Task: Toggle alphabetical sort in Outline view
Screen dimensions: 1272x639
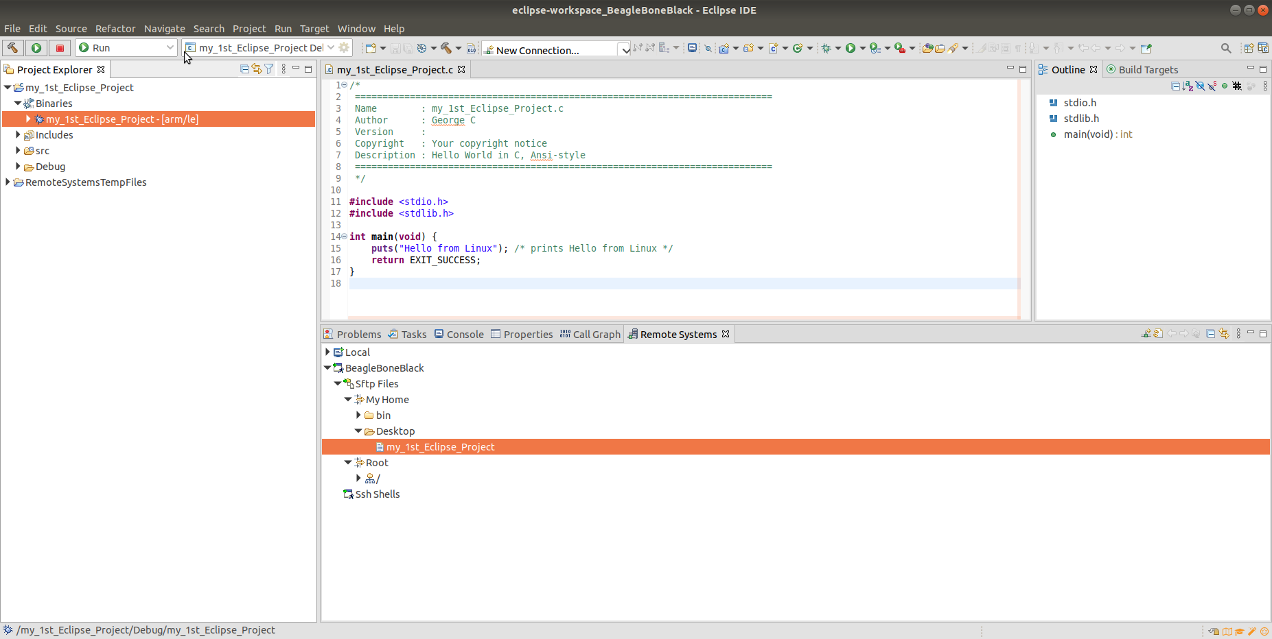Action: [1188, 86]
